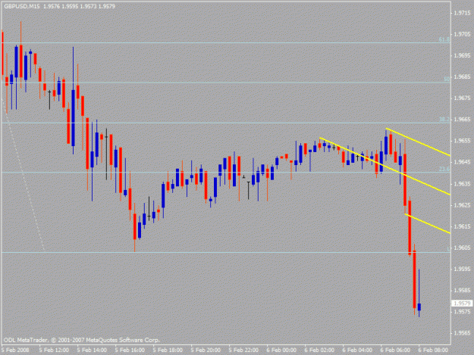Click the latest blue candlestick at right edge
The image size is (474, 355).
[x=419, y=307]
